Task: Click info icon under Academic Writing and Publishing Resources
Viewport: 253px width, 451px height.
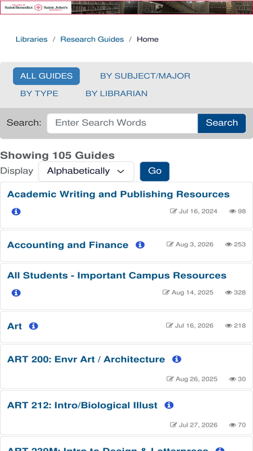Action: click(x=16, y=212)
